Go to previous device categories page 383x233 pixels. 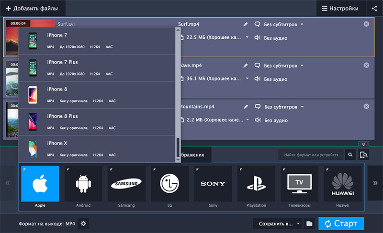click(x=8, y=183)
